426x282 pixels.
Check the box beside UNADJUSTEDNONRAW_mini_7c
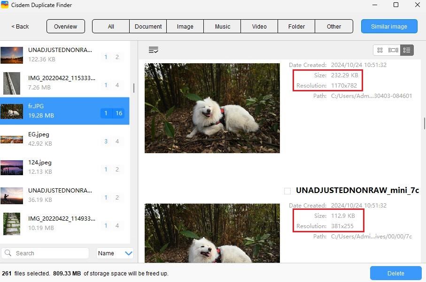tap(287, 191)
